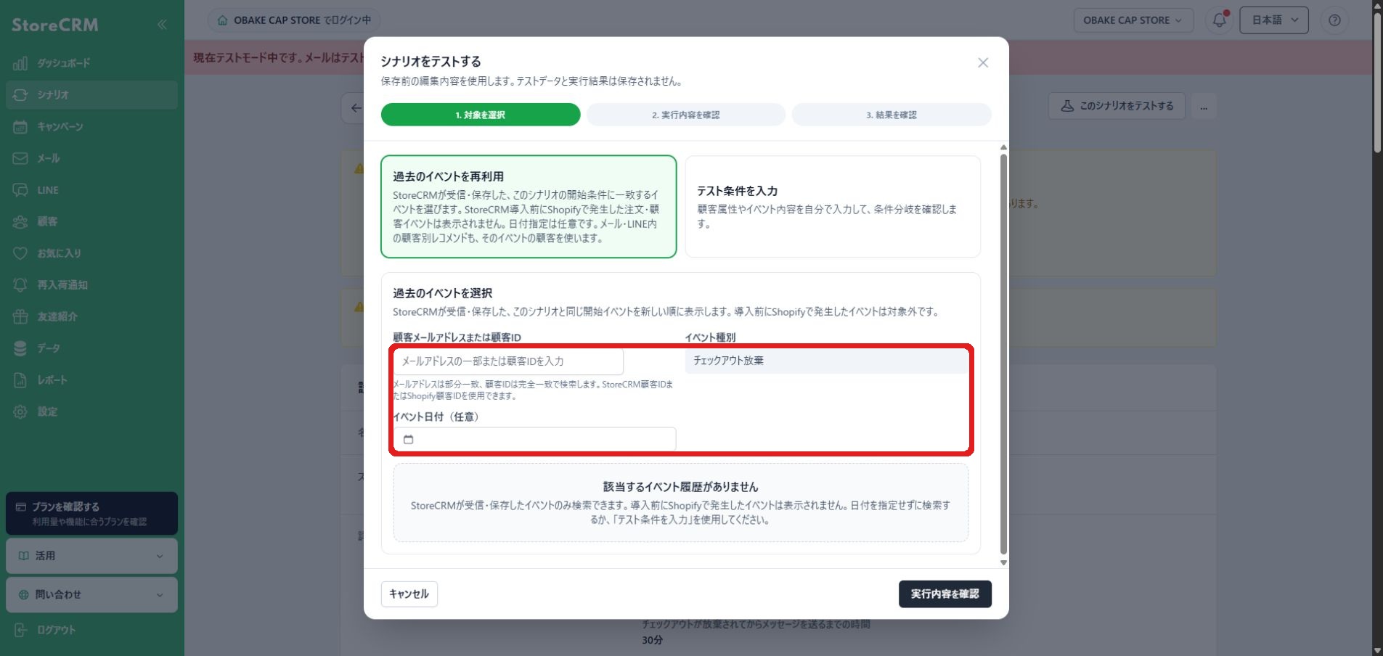Click the データ database icon
Screen dimensions: 1383x656
point(20,348)
